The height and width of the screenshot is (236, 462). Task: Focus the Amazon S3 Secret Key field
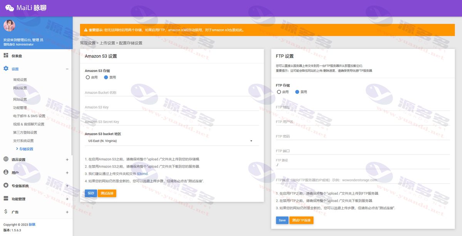click(x=172, y=122)
